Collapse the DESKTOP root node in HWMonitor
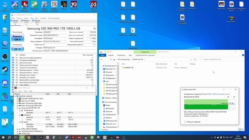 pos(15,96)
